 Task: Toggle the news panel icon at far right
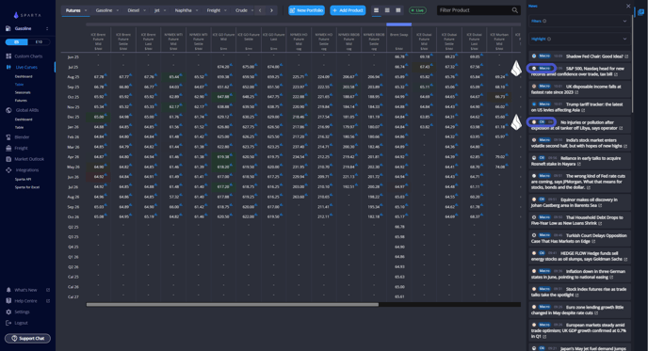[641, 12]
